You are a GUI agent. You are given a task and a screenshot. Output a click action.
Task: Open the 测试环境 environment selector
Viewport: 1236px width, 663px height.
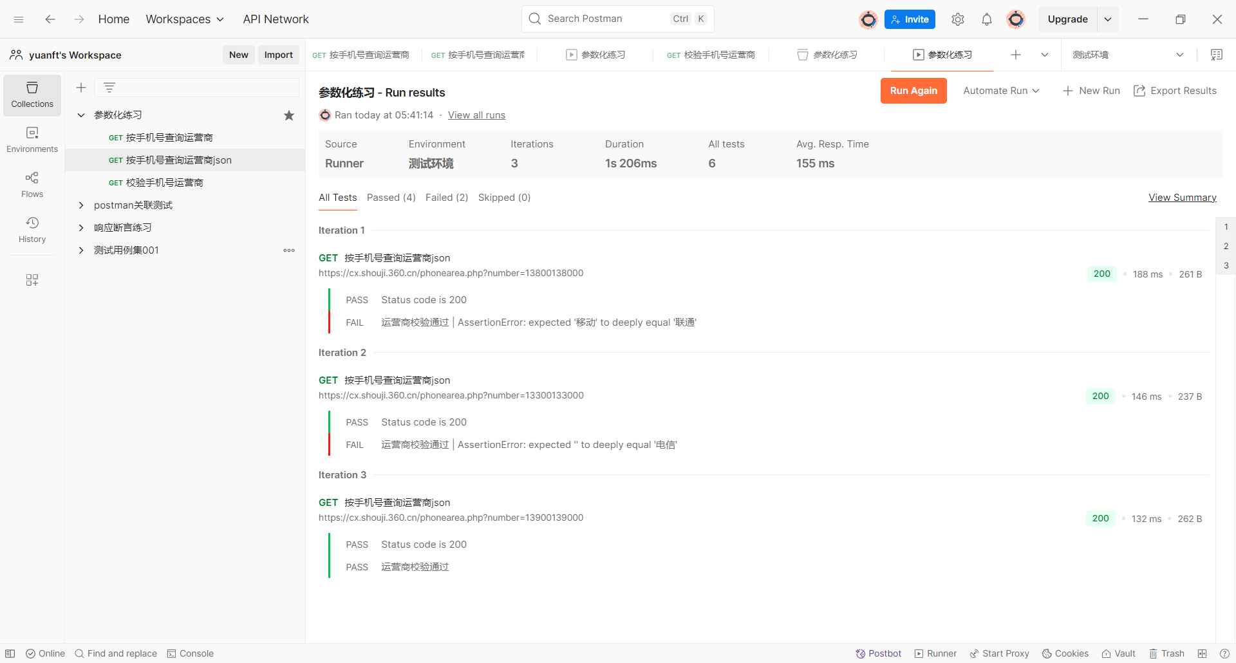click(x=1128, y=55)
